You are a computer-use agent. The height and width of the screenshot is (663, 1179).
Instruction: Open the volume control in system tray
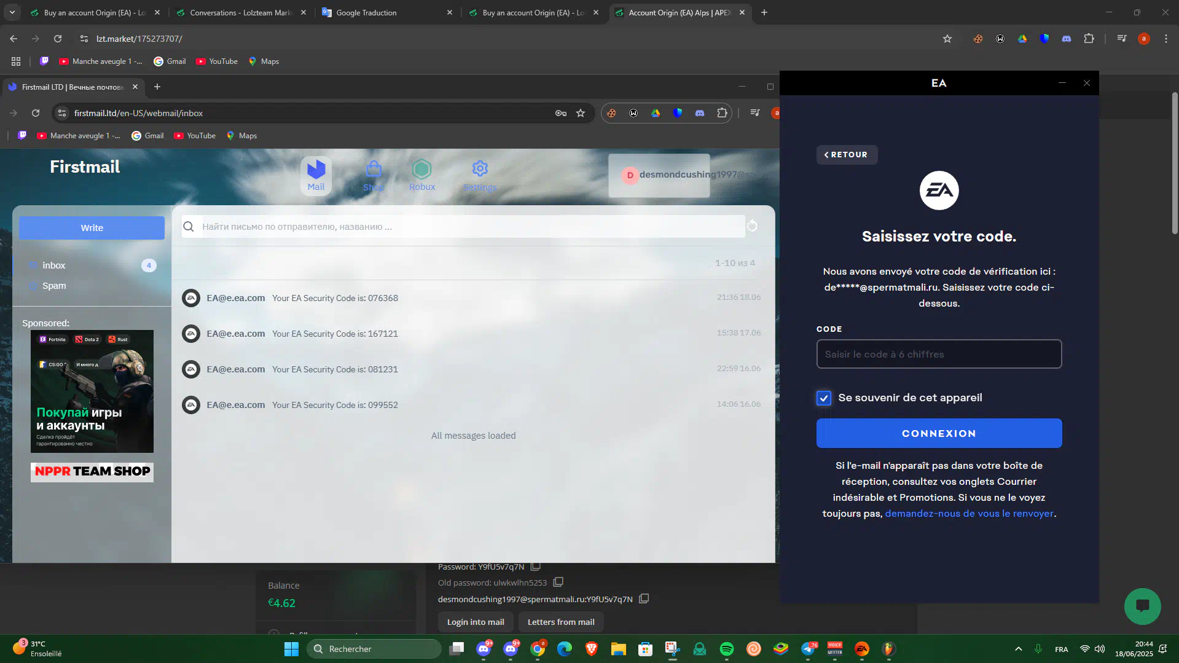tap(1100, 649)
